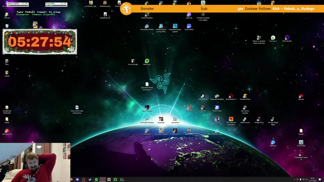This screenshot has width=324, height=182.
Task: Select the Xpader folder icon
Action: tap(301, 132)
